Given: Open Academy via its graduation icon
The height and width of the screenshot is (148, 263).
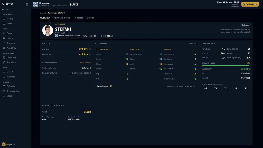Looking at the screenshot, I should click(4, 48).
